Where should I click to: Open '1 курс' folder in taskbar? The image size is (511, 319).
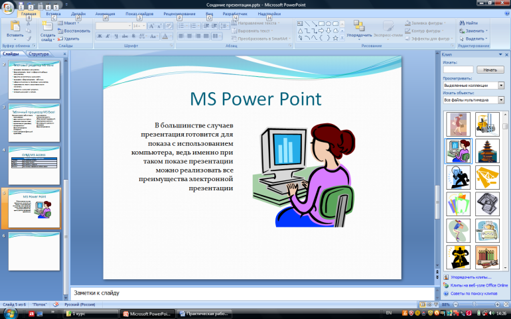[x=91, y=314]
